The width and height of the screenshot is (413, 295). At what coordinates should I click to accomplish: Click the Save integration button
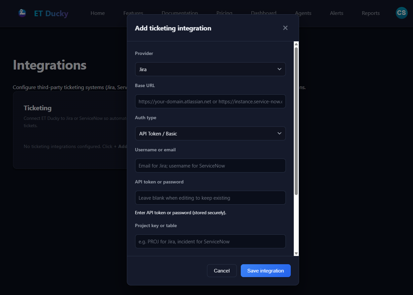coord(266,270)
